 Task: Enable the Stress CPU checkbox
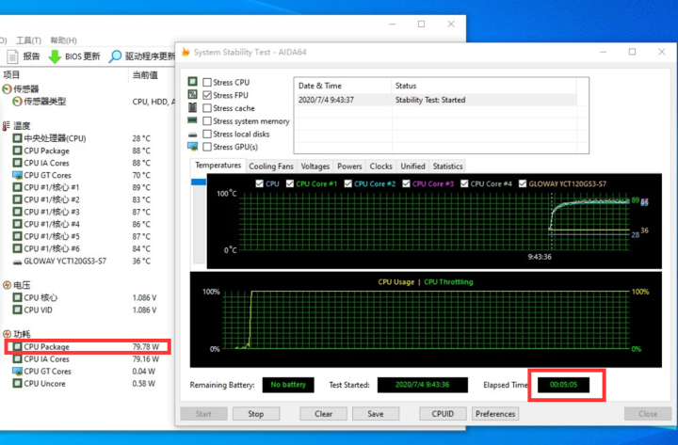click(207, 82)
